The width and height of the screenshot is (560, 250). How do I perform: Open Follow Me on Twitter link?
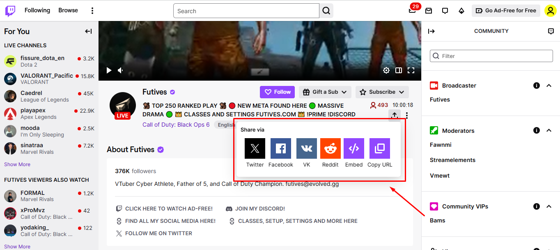(154, 234)
